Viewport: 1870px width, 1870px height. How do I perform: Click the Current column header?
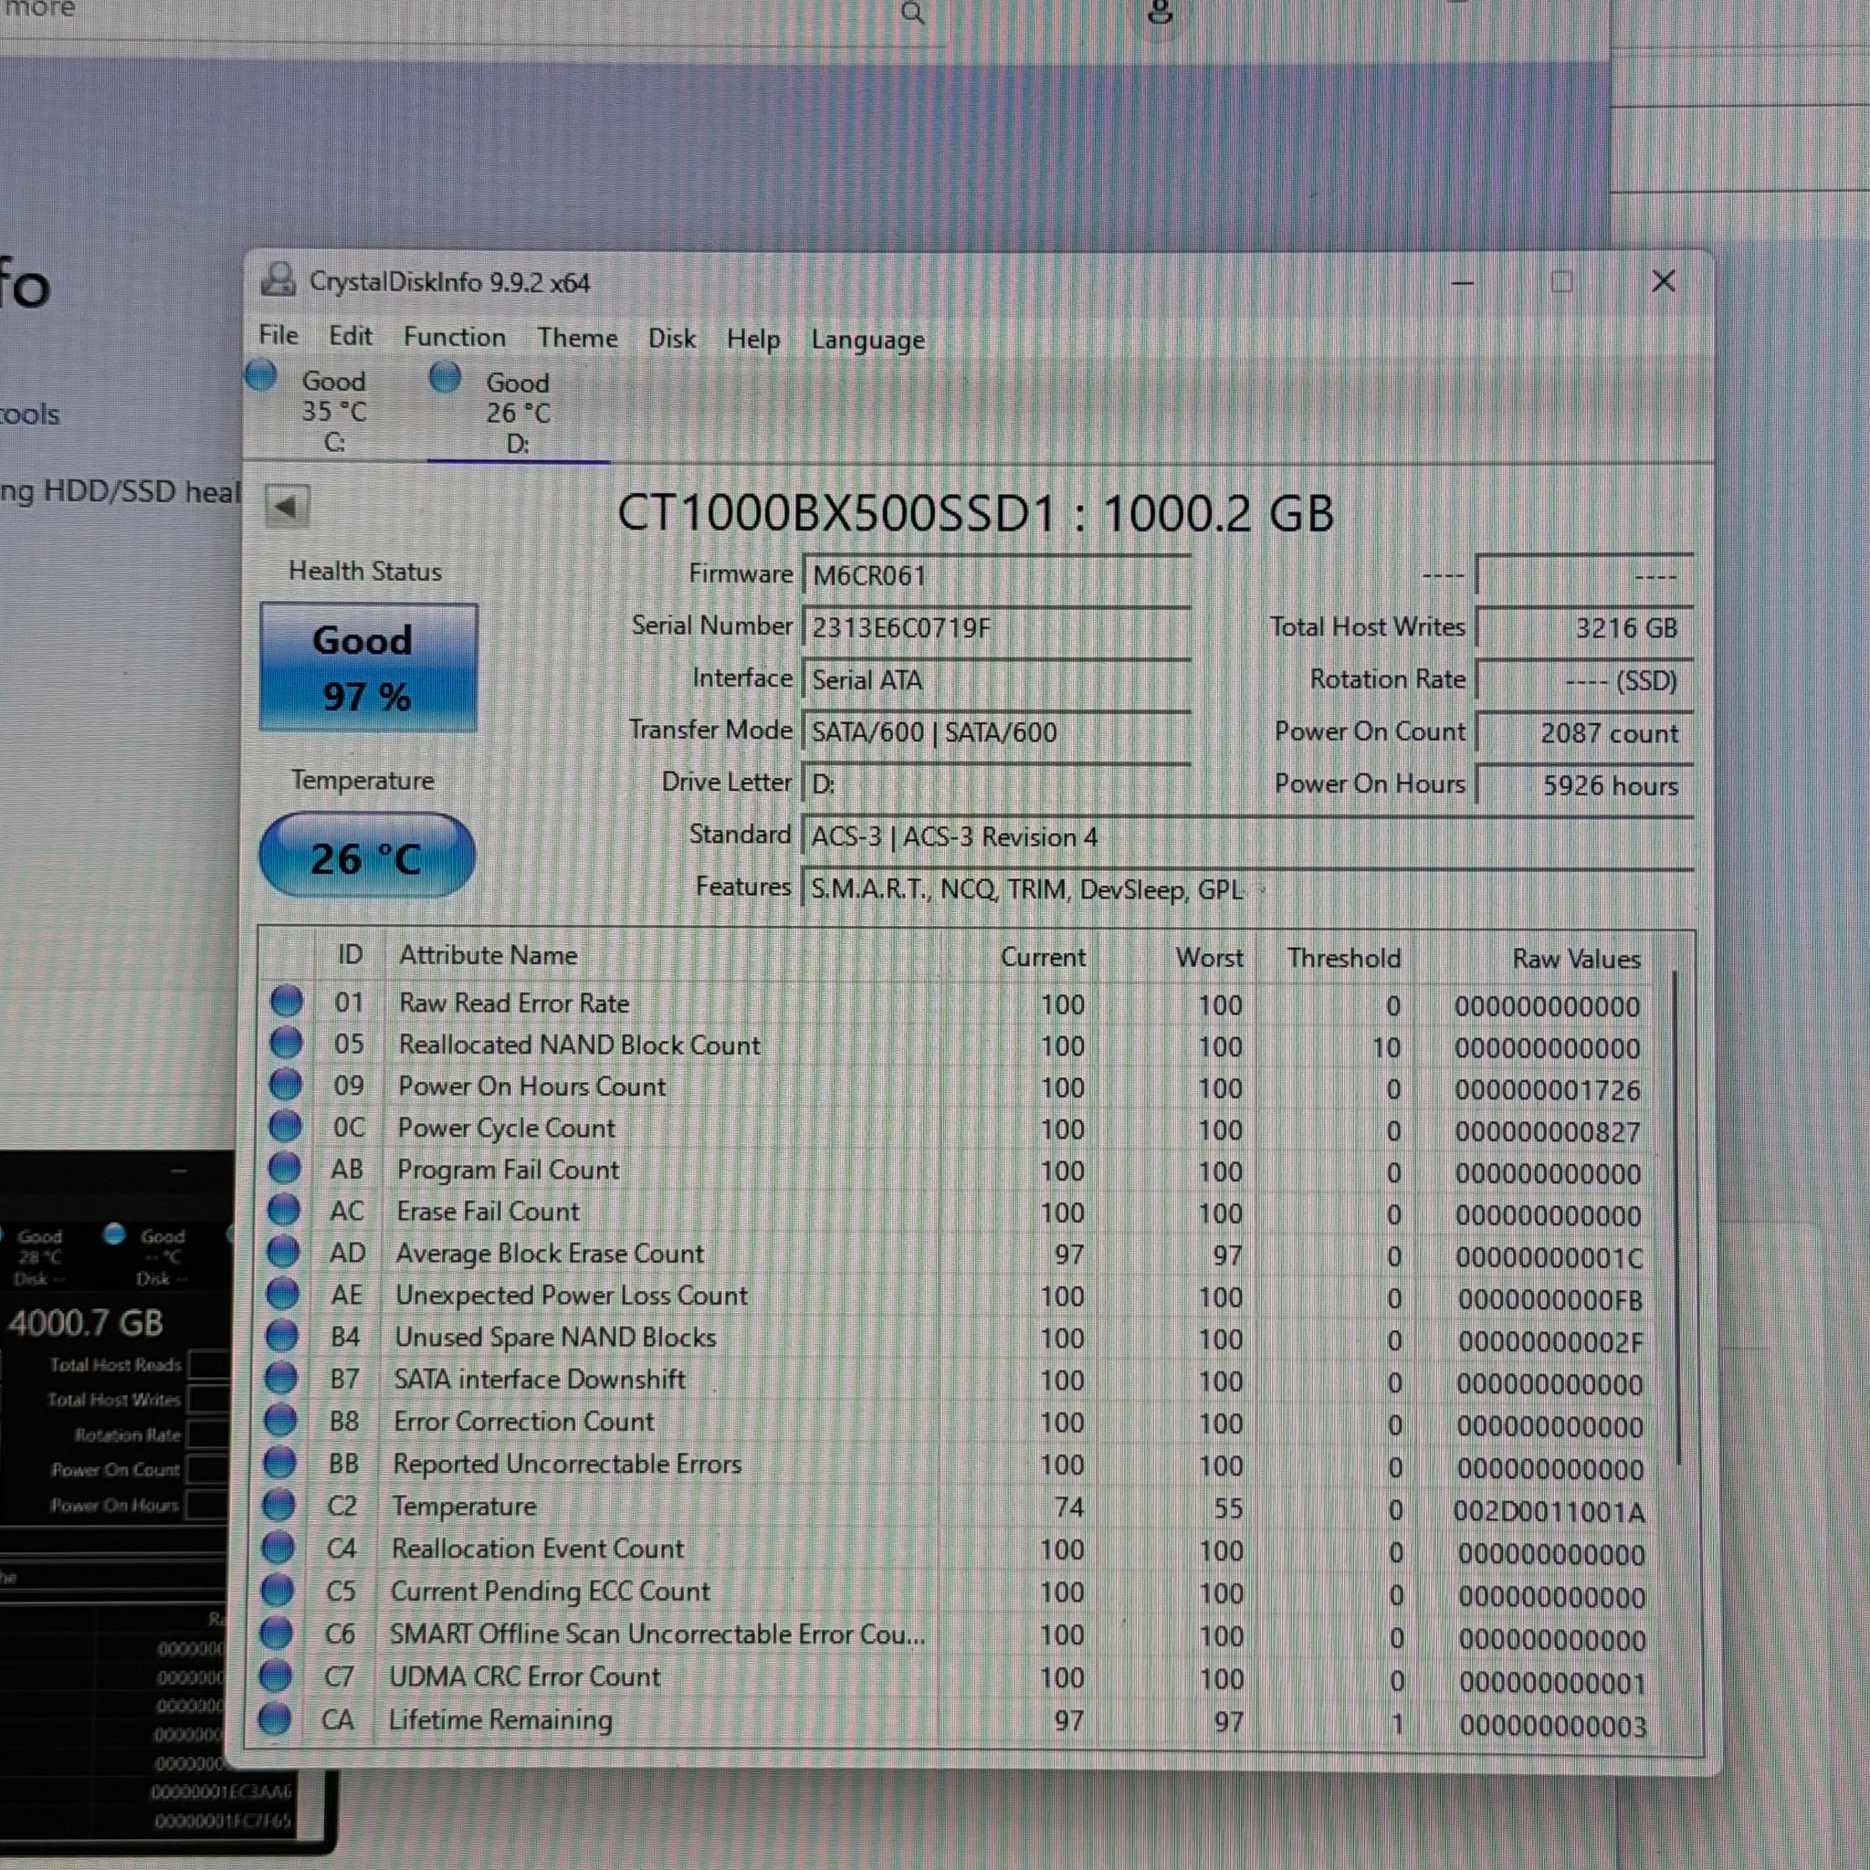coord(1043,957)
